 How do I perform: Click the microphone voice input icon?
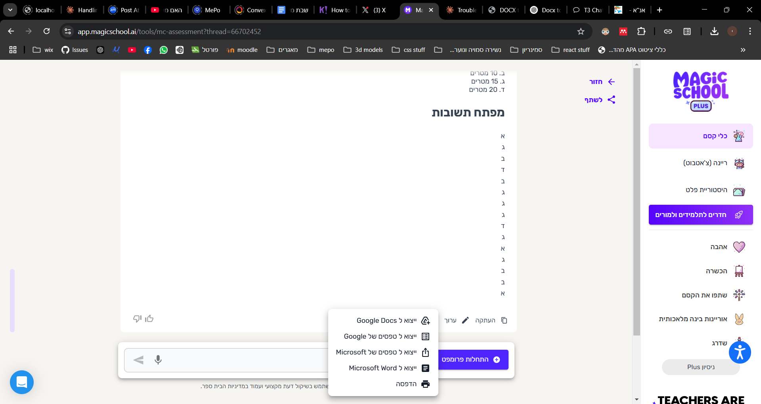point(158,360)
